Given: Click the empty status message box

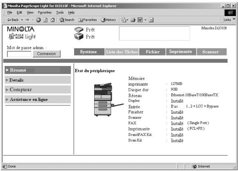Looking at the screenshot, I should click(x=154, y=34).
